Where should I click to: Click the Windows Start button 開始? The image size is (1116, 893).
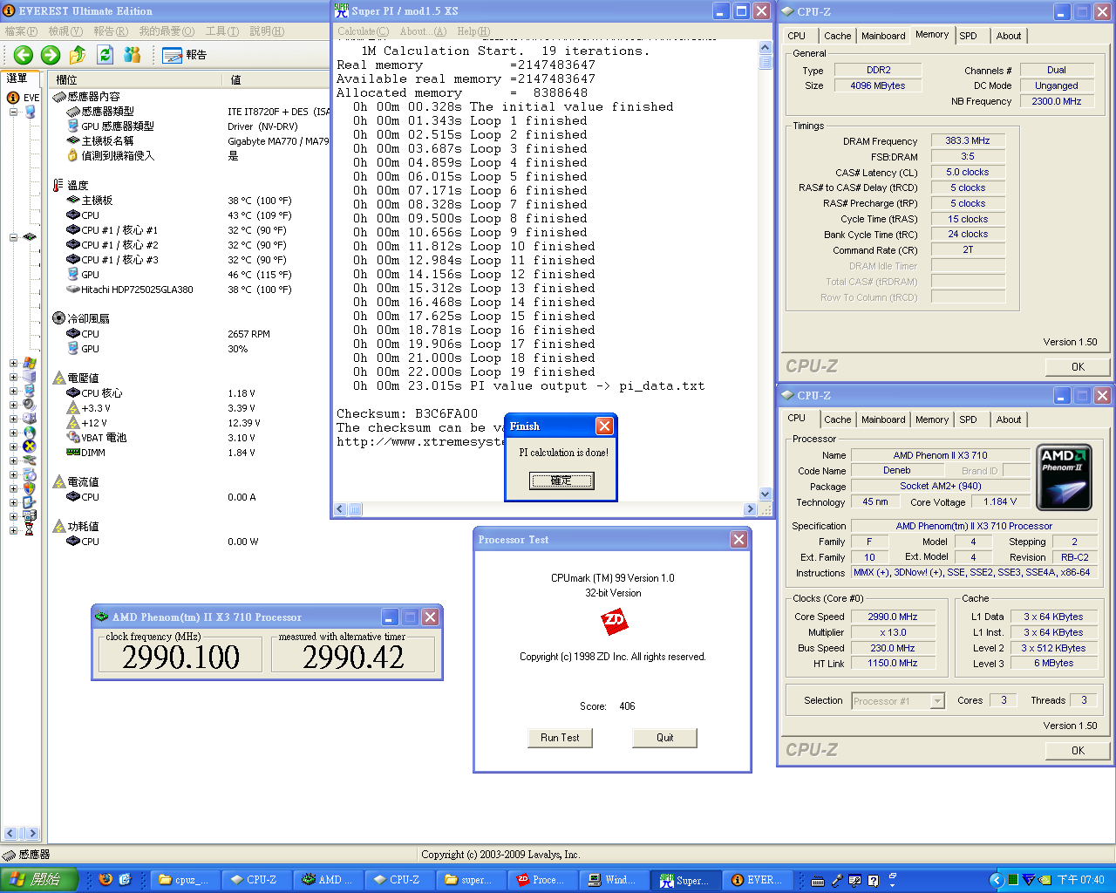(x=38, y=880)
